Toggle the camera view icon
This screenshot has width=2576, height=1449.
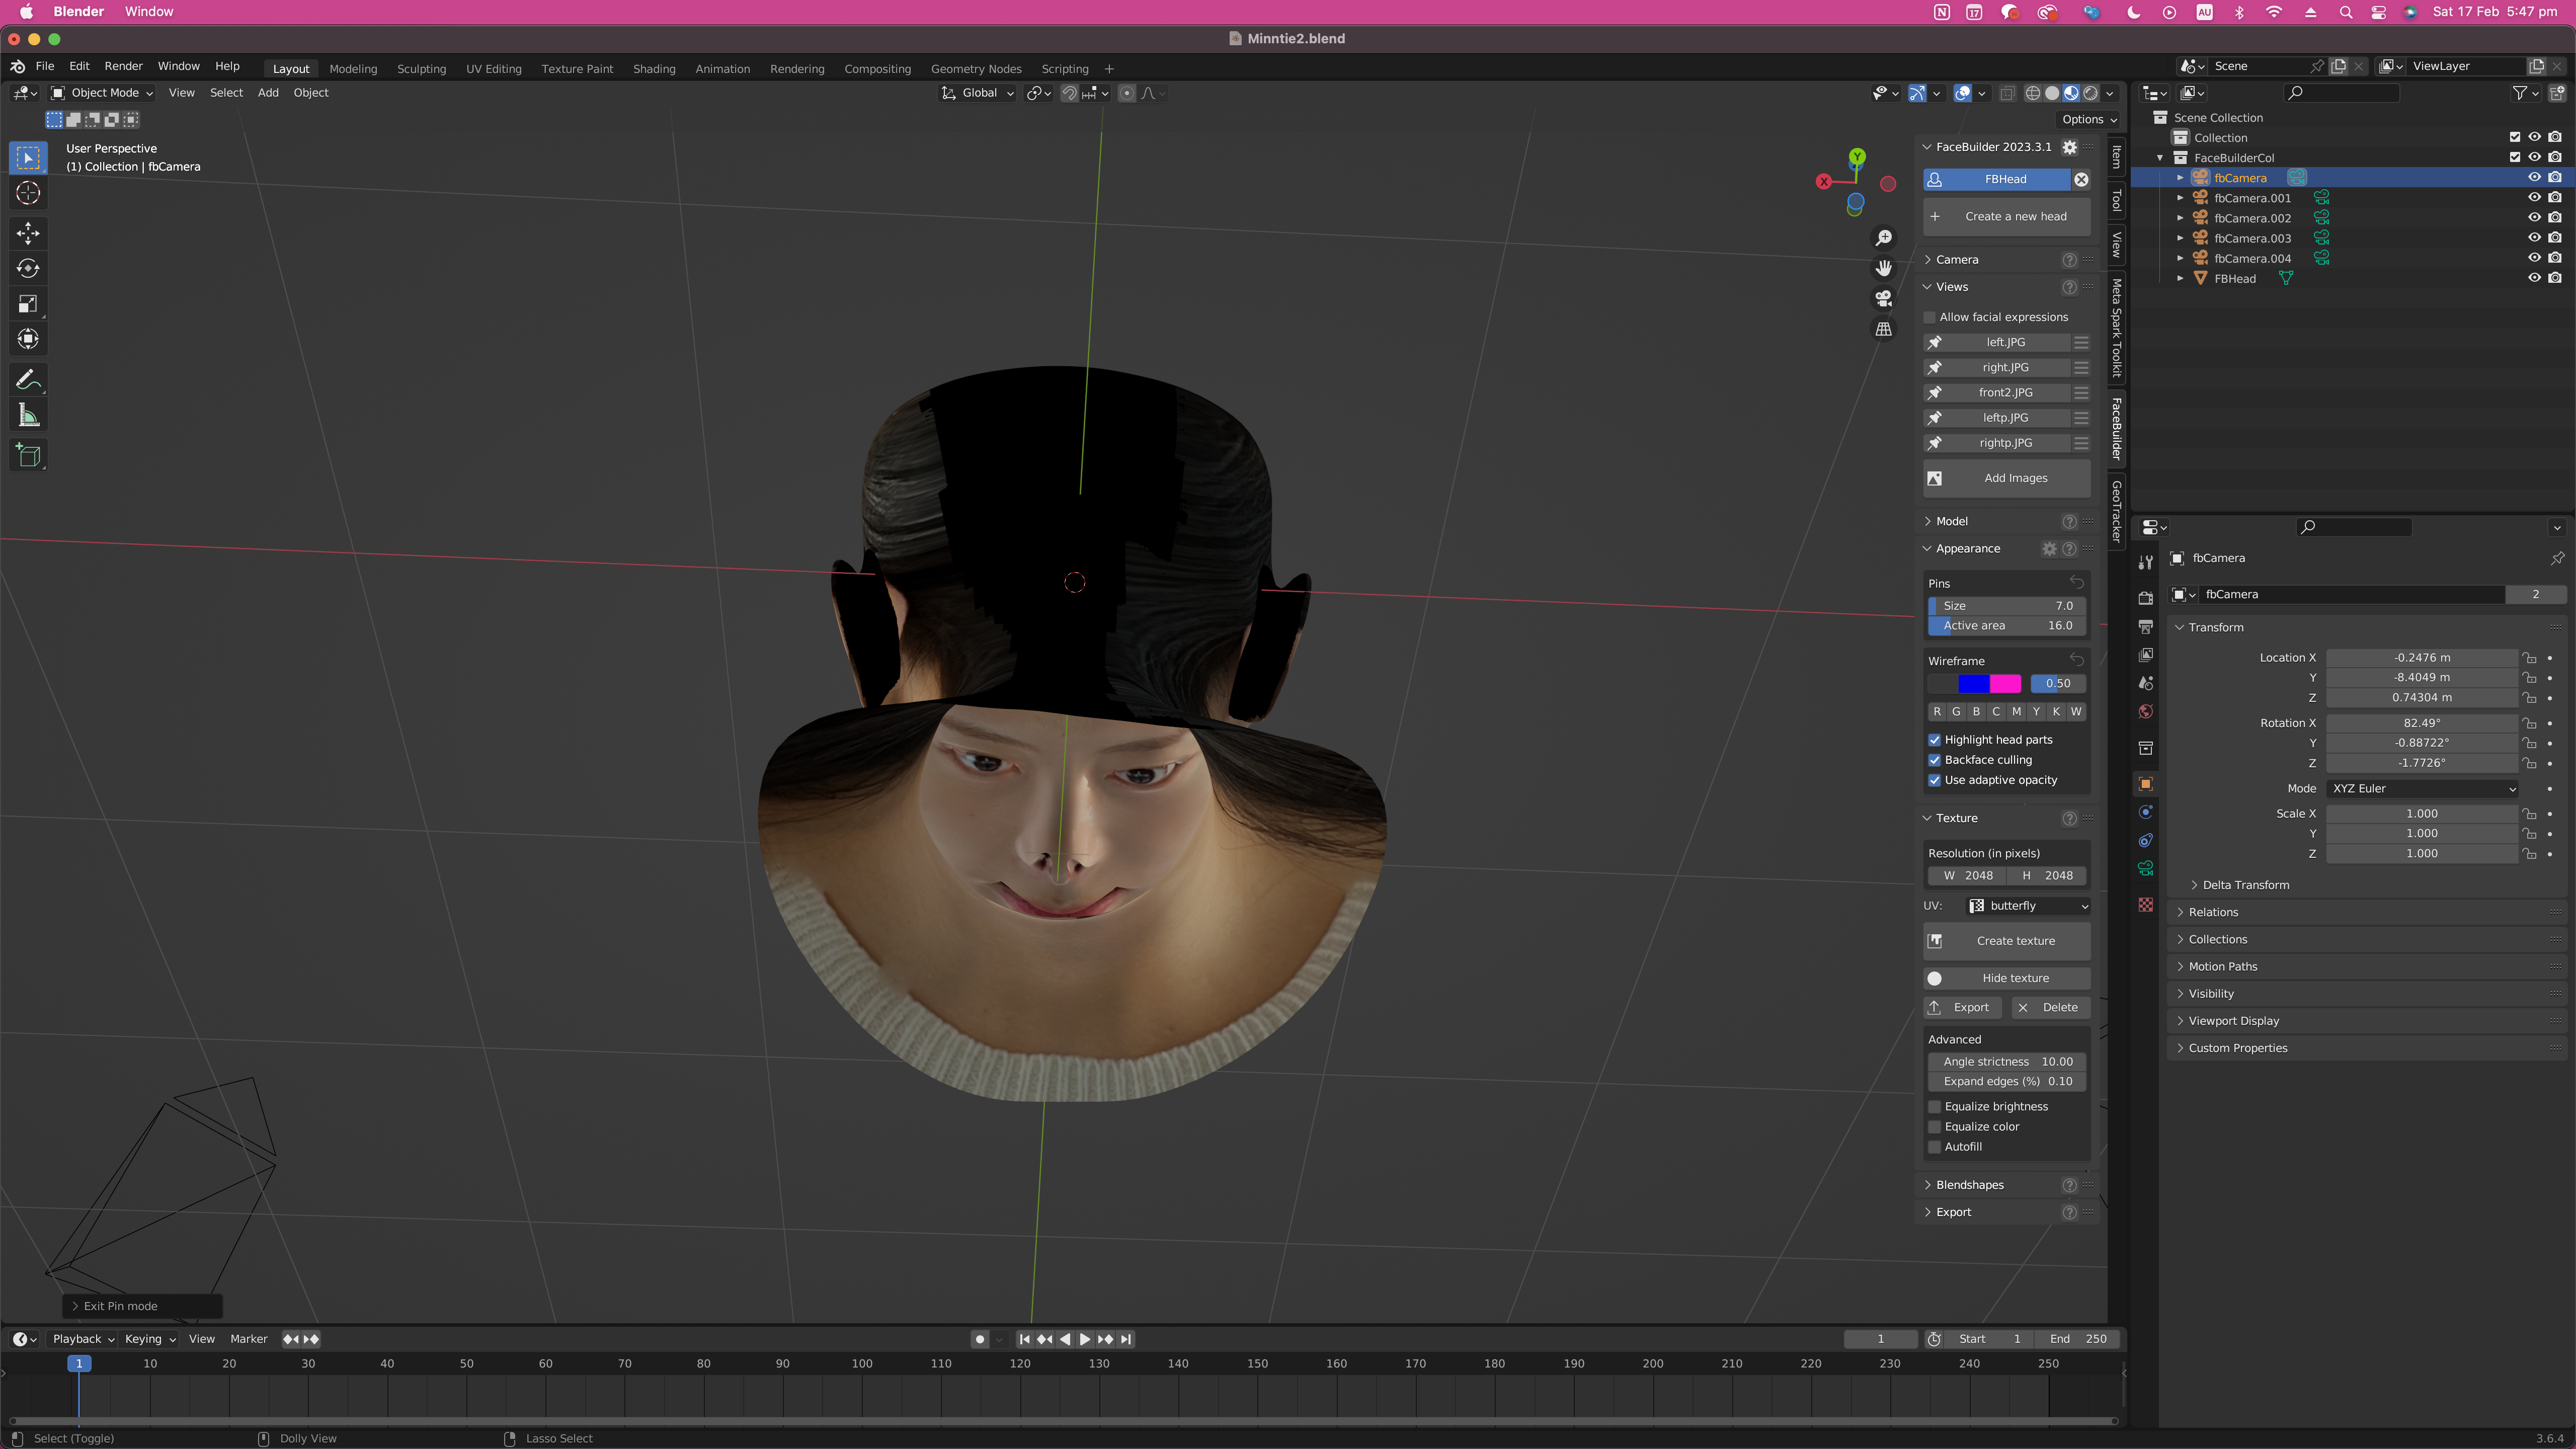click(1883, 298)
